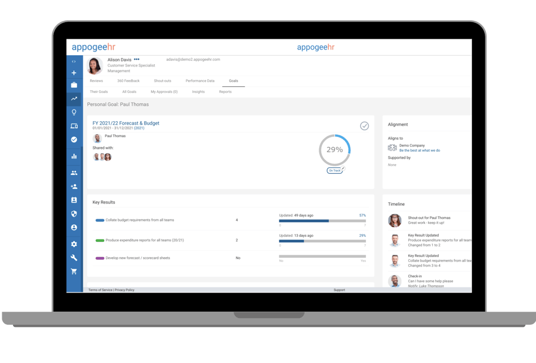Click Paul Thomas owner avatar
The height and width of the screenshot is (363, 536).
coord(97,138)
